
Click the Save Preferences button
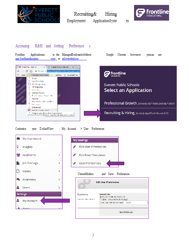[126, 212]
